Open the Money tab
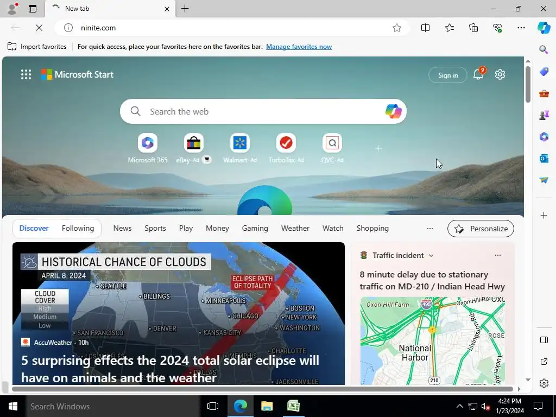The width and height of the screenshot is (556, 417). [x=217, y=229]
